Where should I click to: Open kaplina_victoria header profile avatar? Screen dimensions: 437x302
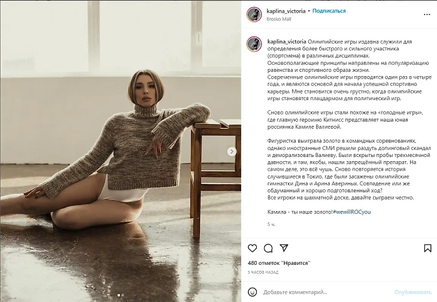coord(254,14)
